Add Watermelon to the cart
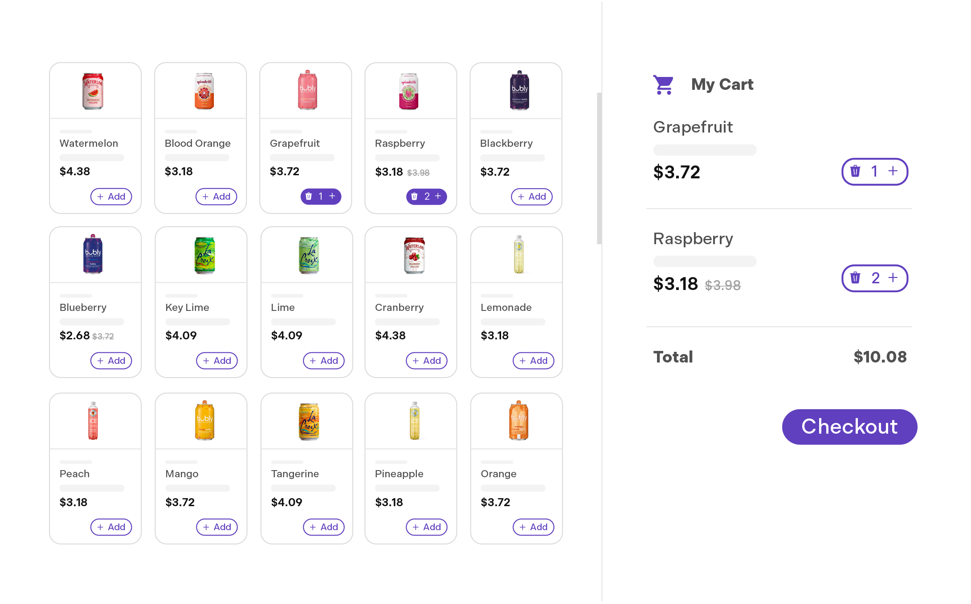 pos(111,197)
